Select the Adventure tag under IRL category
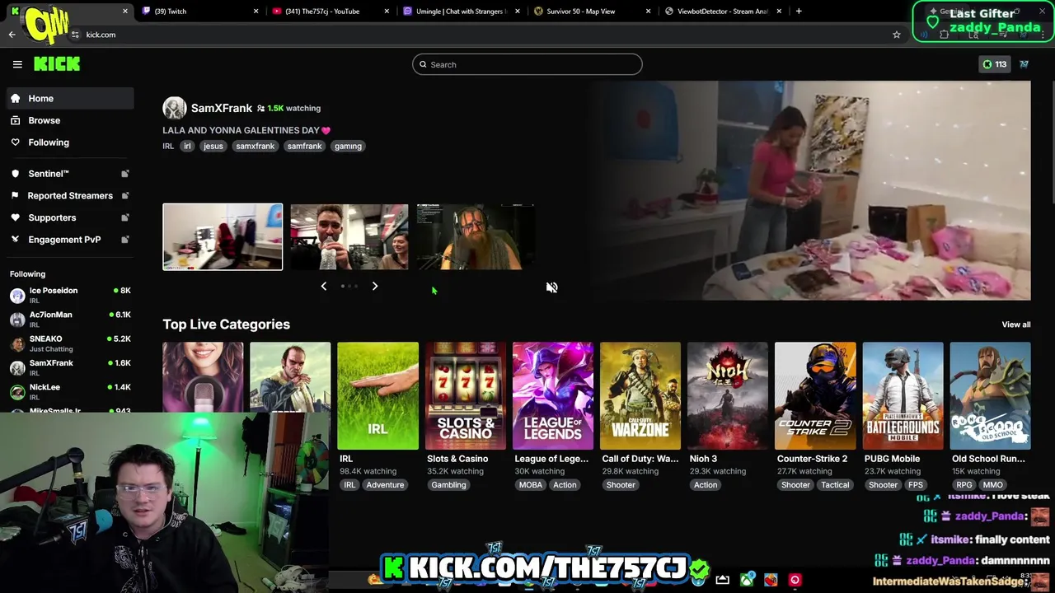1055x593 pixels. pos(385,485)
